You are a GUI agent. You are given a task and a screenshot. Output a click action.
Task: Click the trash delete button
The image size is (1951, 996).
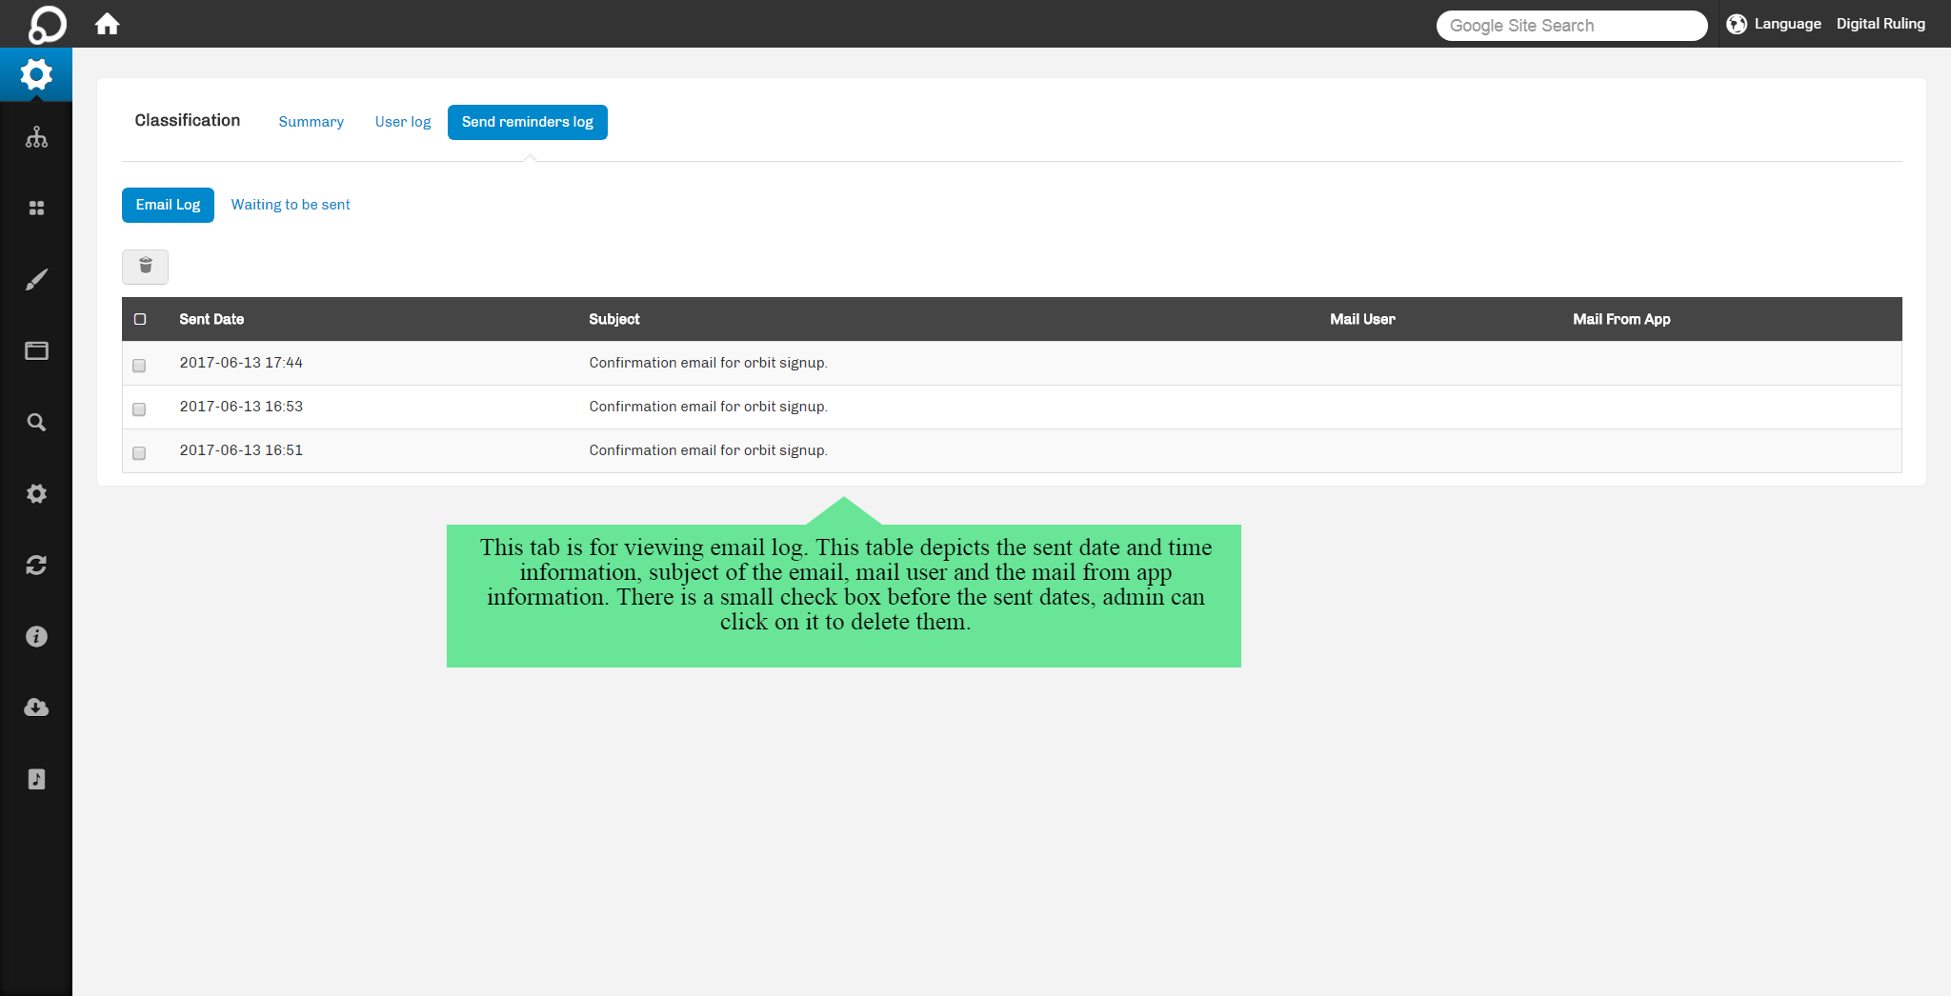coord(145,267)
